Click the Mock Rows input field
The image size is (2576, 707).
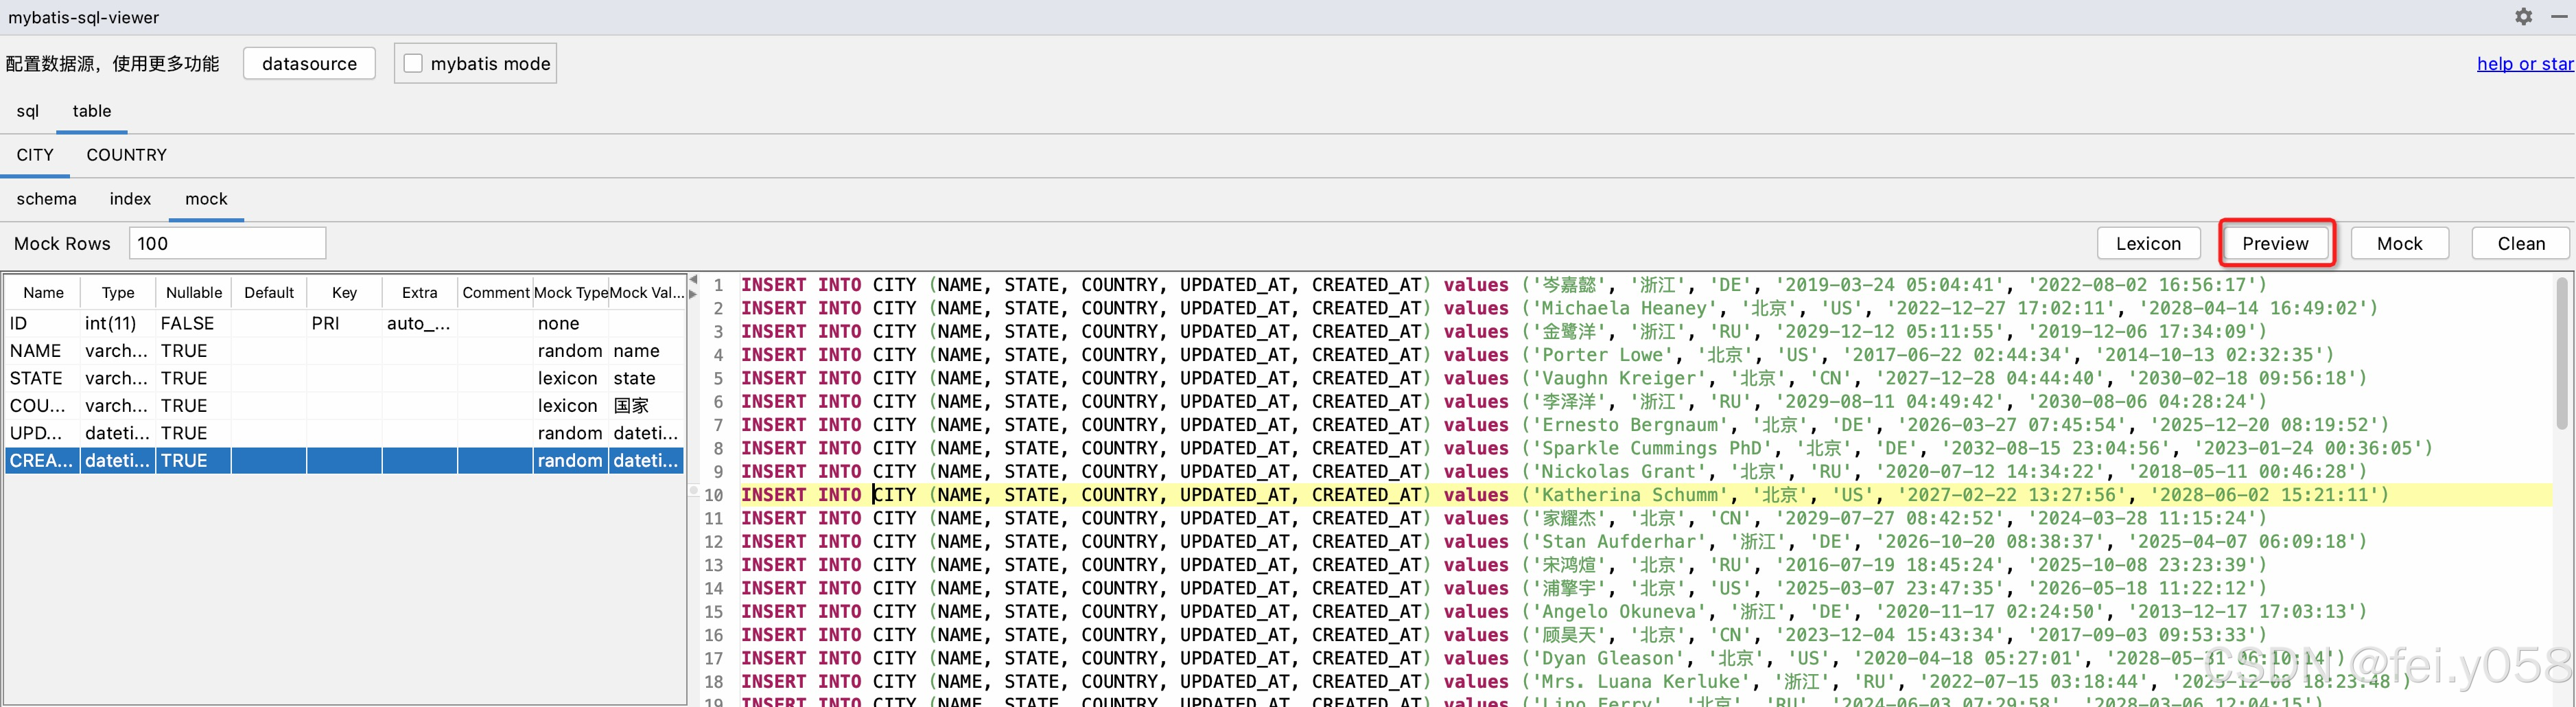(227, 243)
